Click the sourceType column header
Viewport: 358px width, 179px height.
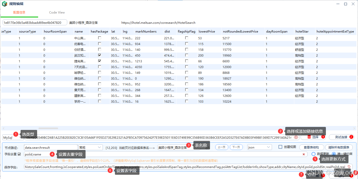tap(30, 32)
